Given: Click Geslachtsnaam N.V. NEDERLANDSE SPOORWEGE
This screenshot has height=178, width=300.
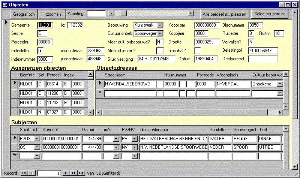Looking at the screenshot, I should [173, 147].
